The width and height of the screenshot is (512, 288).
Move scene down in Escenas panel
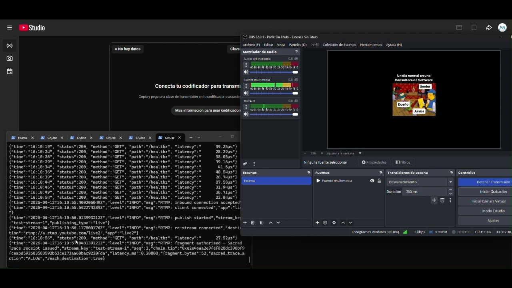click(278, 222)
